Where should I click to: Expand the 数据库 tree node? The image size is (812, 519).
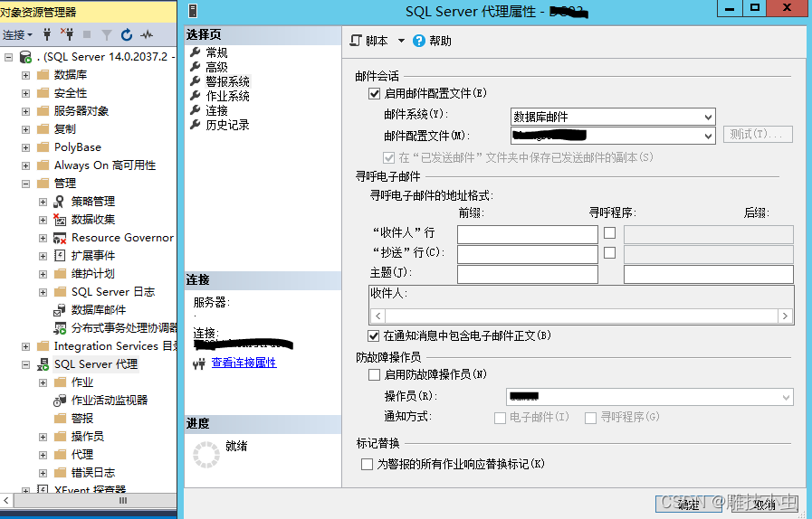tap(25, 76)
